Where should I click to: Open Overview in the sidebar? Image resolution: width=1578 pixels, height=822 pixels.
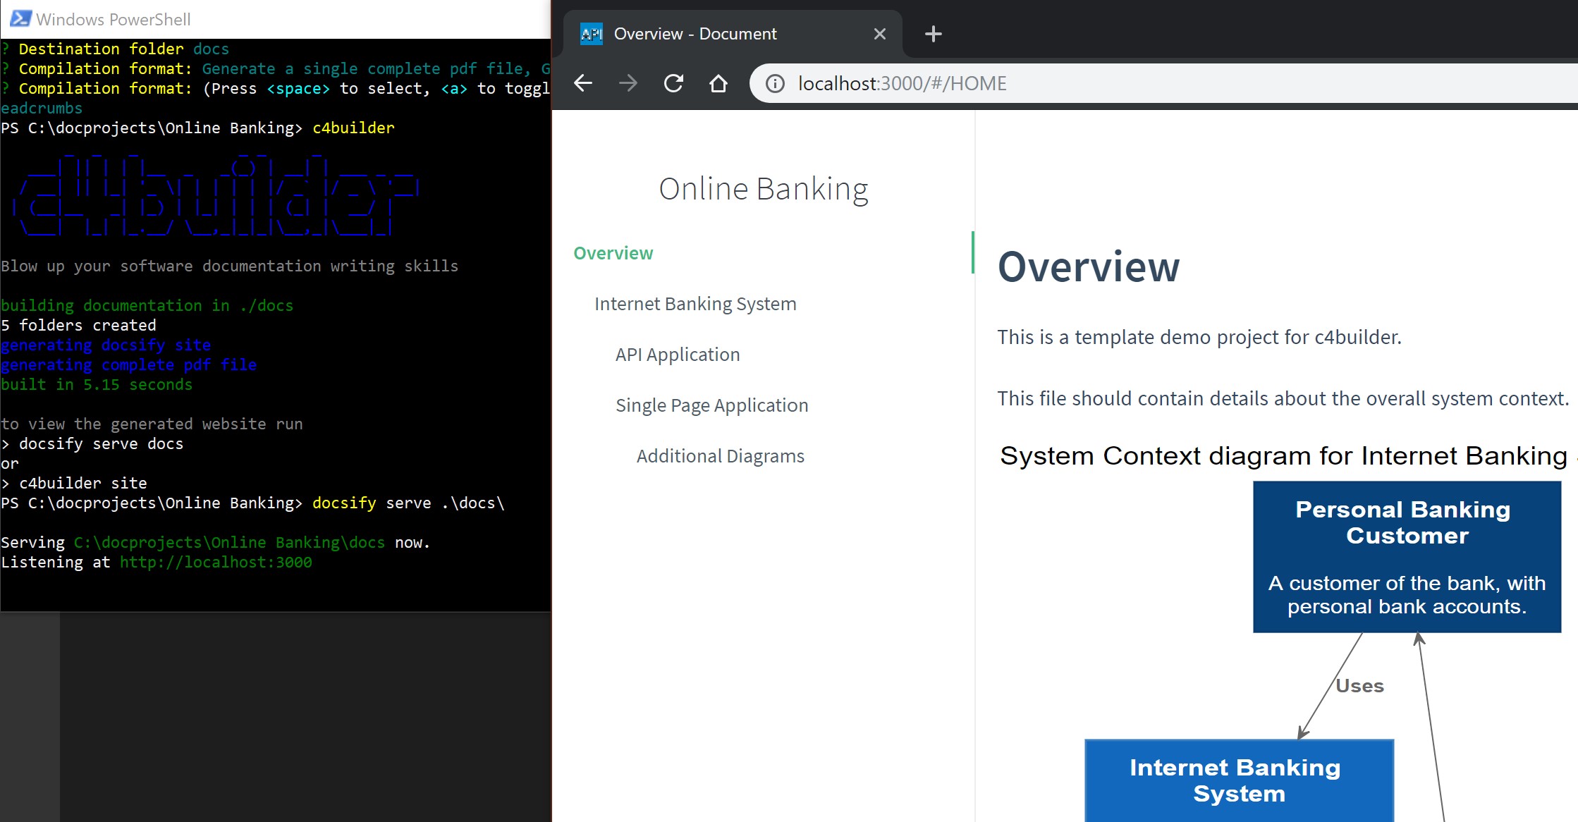click(x=613, y=253)
